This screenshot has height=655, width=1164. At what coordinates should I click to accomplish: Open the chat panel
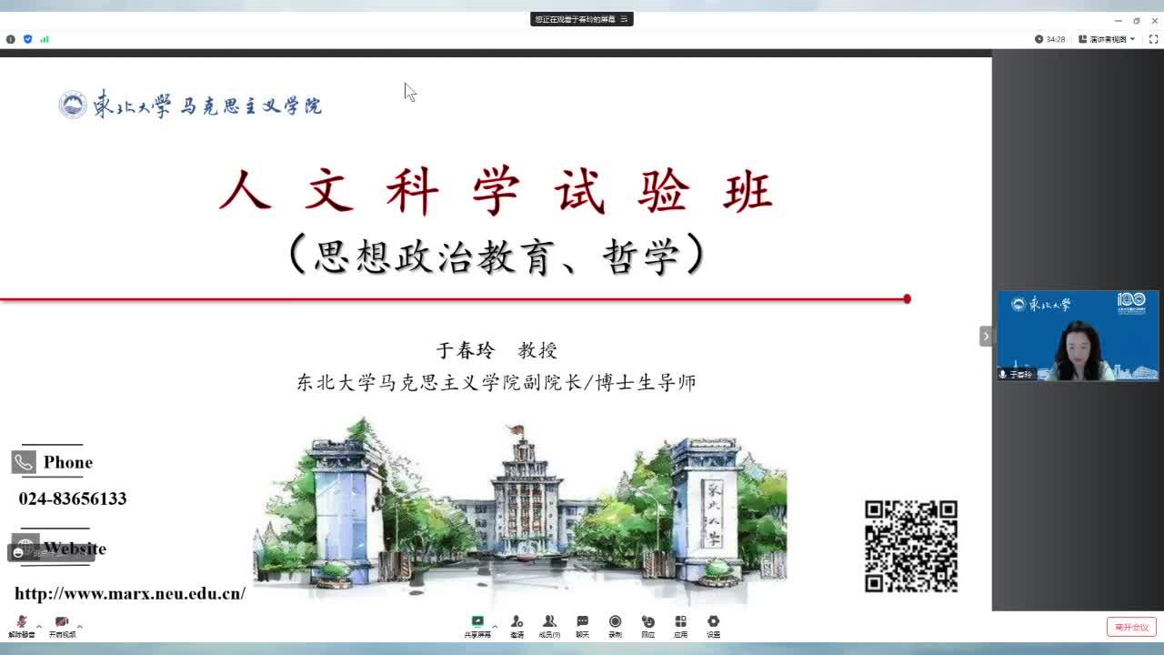pyautogui.click(x=582, y=625)
